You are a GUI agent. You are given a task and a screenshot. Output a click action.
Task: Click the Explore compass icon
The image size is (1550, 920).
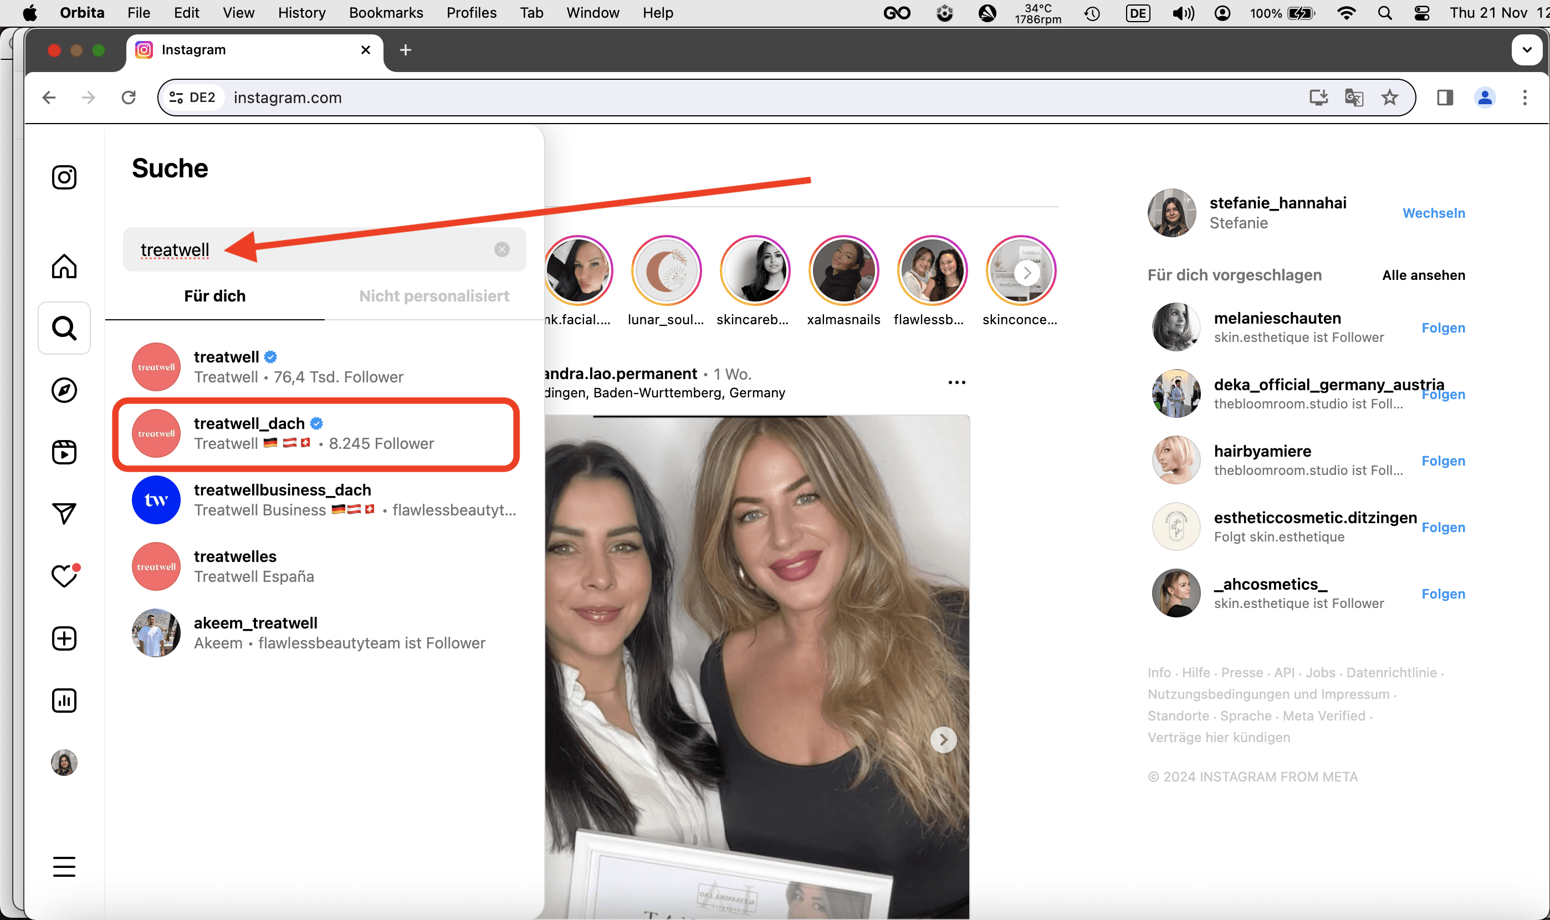[x=64, y=391]
